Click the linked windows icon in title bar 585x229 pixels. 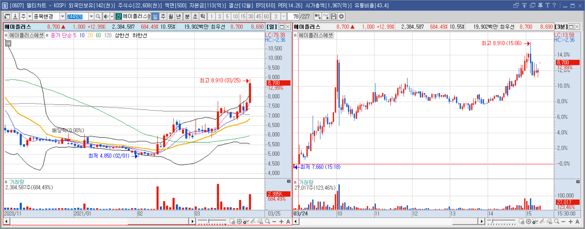[516, 6]
